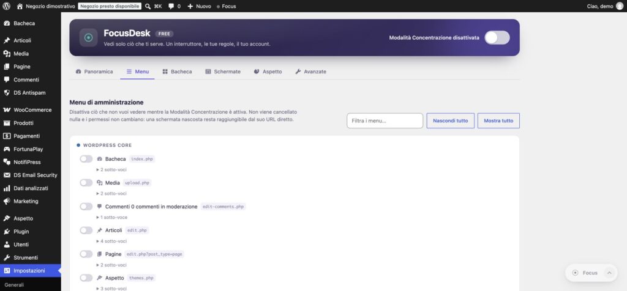Open Aspetto brush icon in sidebar
Image resolution: width=627 pixels, height=291 pixels.
point(6,218)
